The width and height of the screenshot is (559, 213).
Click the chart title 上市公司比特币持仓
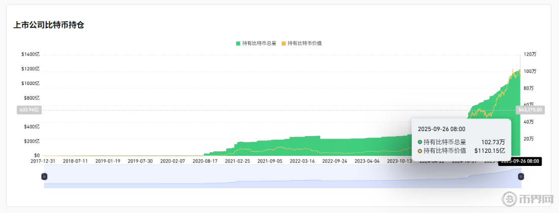49,25
